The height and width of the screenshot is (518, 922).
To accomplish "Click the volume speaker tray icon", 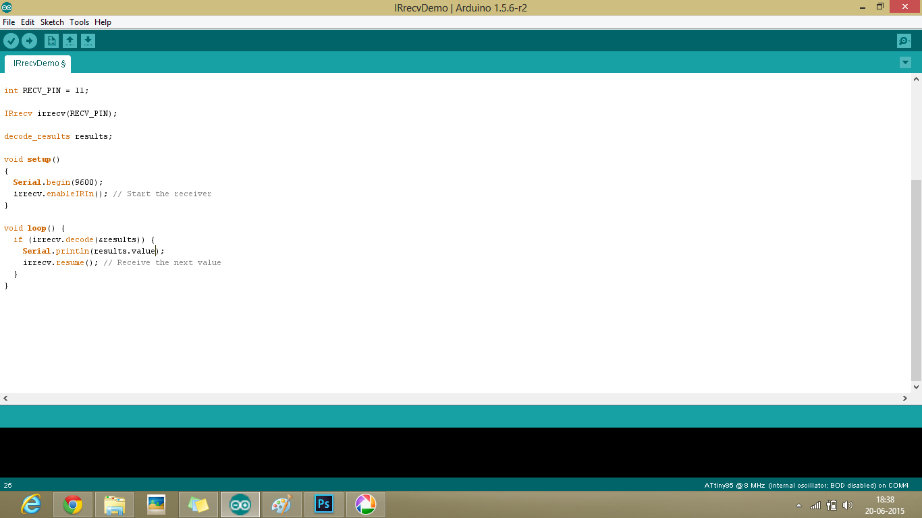I will (x=848, y=505).
